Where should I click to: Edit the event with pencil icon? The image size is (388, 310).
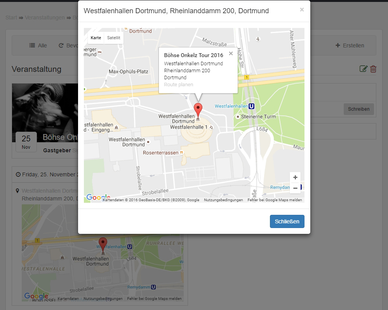click(364, 69)
